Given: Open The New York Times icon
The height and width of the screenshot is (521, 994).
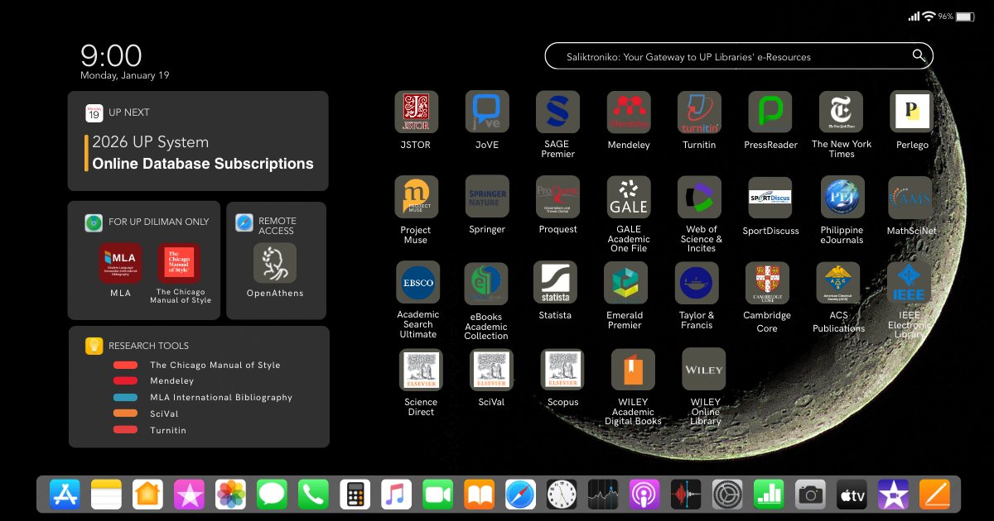Looking at the screenshot, I should point(841,112).
